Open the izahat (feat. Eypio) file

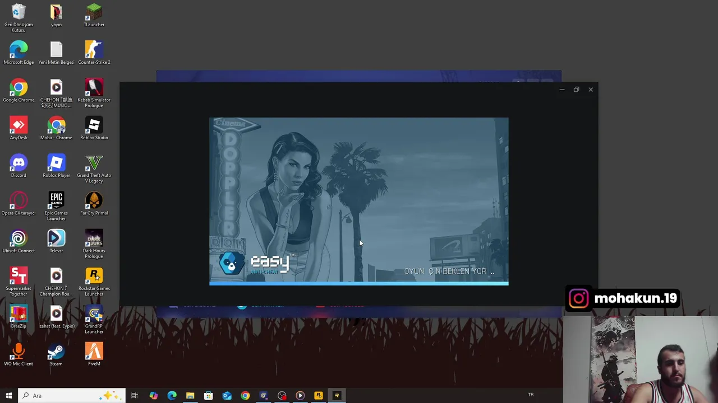(x=56, y=316)
